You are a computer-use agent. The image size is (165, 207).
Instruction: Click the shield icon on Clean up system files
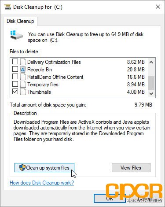(x=22, y=167)
